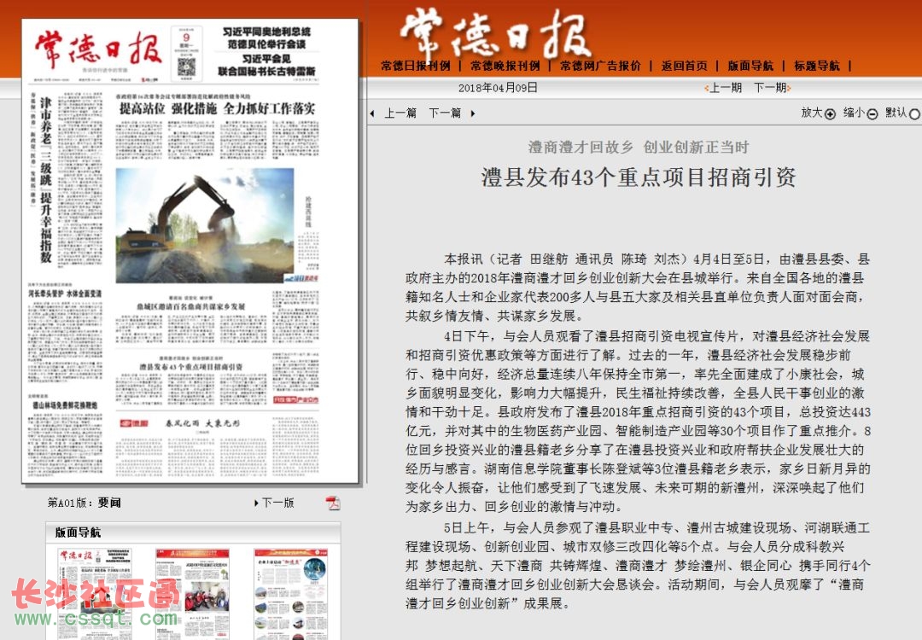Viewport: 922px width, 640px height.
Task: Shrink article text with 缩小
Action: point(855,113)
